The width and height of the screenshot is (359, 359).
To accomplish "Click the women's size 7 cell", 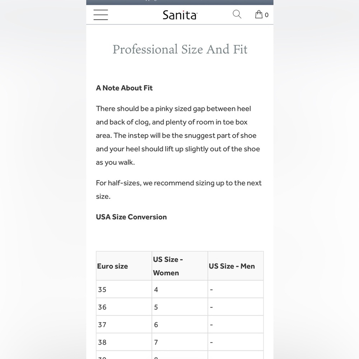I will [180, 342].
